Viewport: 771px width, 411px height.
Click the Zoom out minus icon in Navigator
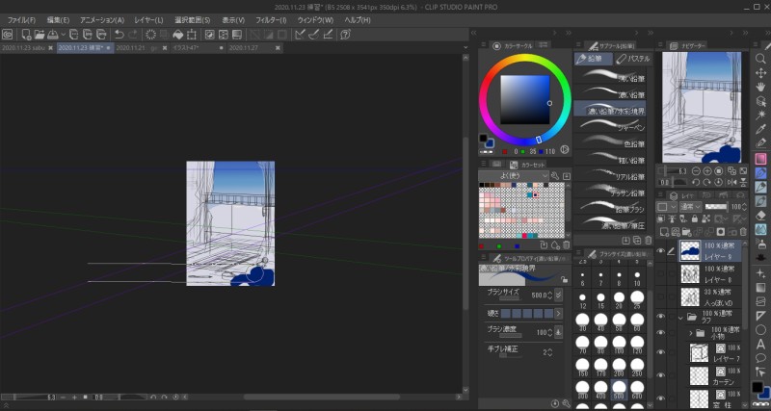pos(695,171)
